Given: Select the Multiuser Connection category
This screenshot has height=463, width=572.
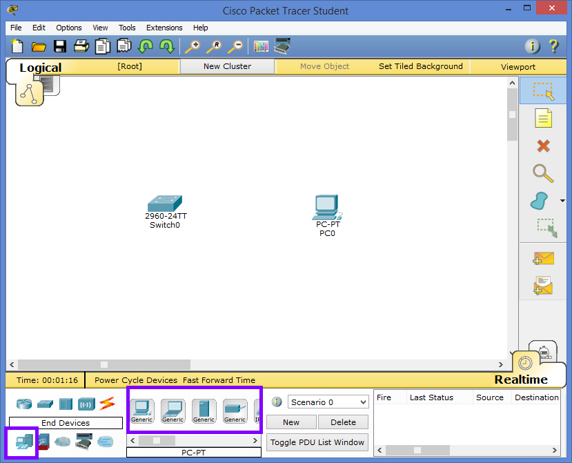Looking at the screenshot, I should tap(106, 442).
